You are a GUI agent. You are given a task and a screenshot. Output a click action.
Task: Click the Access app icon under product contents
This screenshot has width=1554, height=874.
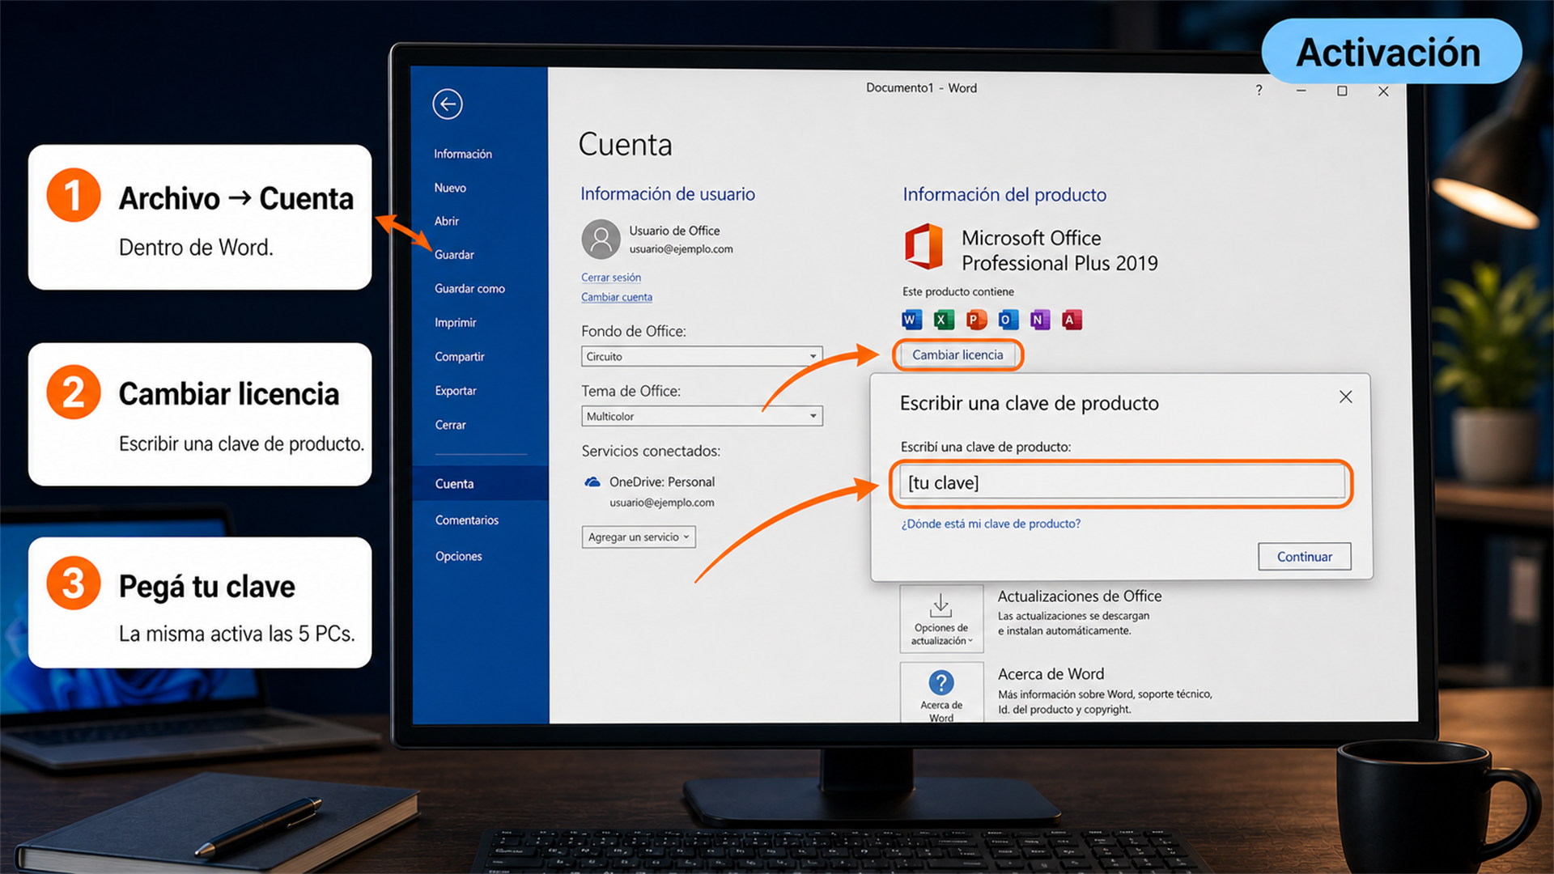(x=1072, y=320)
